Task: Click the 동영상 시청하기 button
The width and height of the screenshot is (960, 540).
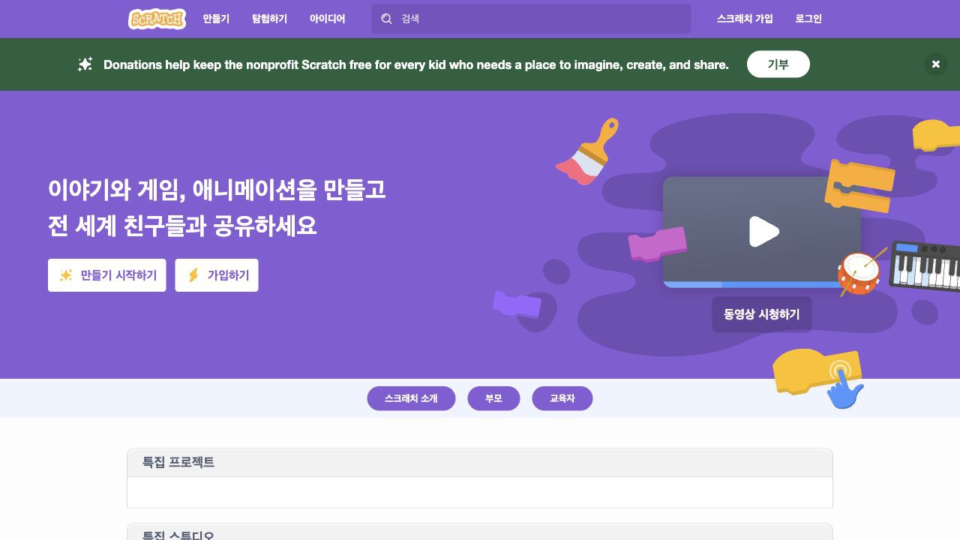Action: coord(761,314)
